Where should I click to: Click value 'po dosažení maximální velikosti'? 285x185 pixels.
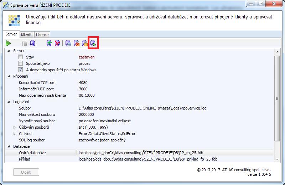click(105, 121)
